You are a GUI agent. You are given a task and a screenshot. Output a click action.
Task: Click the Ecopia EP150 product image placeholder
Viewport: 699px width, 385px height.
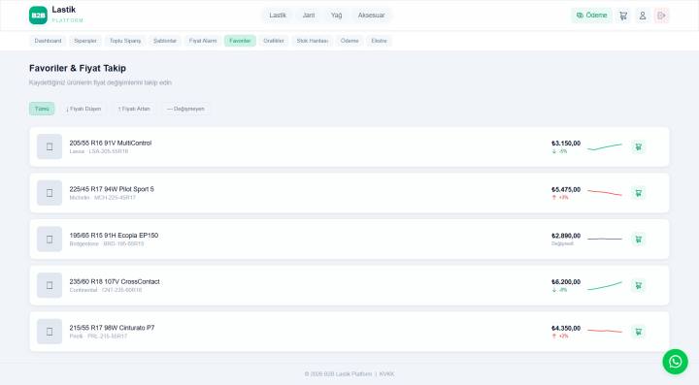50,240
